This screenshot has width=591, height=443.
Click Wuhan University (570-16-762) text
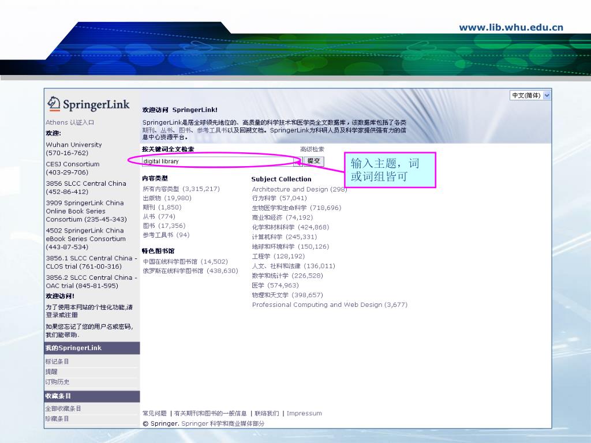pyautogui.click(x=74, y=149)
